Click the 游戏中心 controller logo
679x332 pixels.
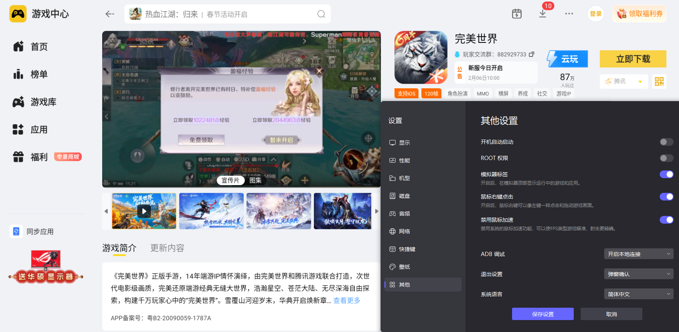[18, 14]
